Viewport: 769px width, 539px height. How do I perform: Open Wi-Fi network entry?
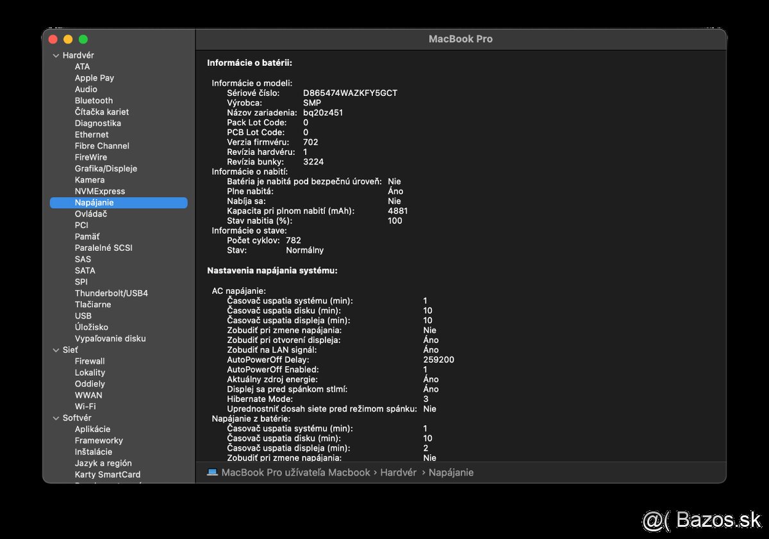(85, 406)
